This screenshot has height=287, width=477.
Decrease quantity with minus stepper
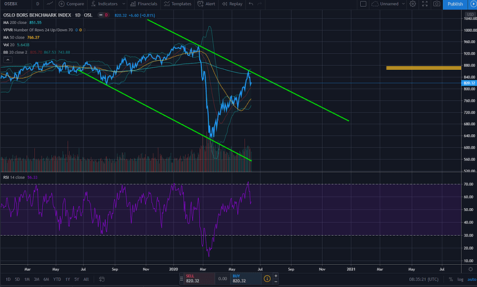pos(276,281)
